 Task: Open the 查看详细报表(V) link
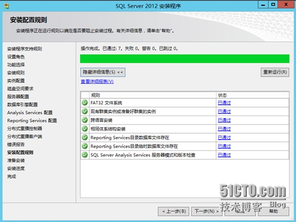coord(97,81)
